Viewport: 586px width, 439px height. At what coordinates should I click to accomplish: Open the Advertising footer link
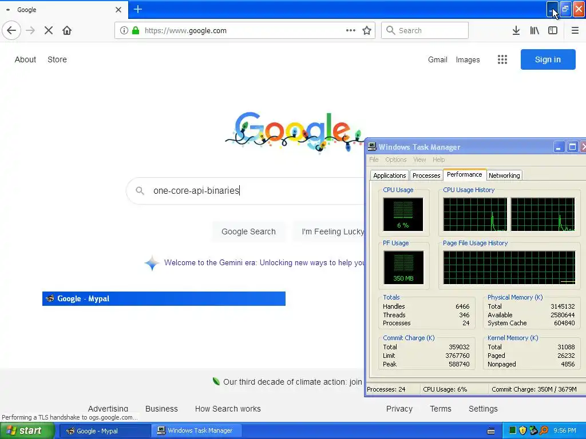coord(108,409)
